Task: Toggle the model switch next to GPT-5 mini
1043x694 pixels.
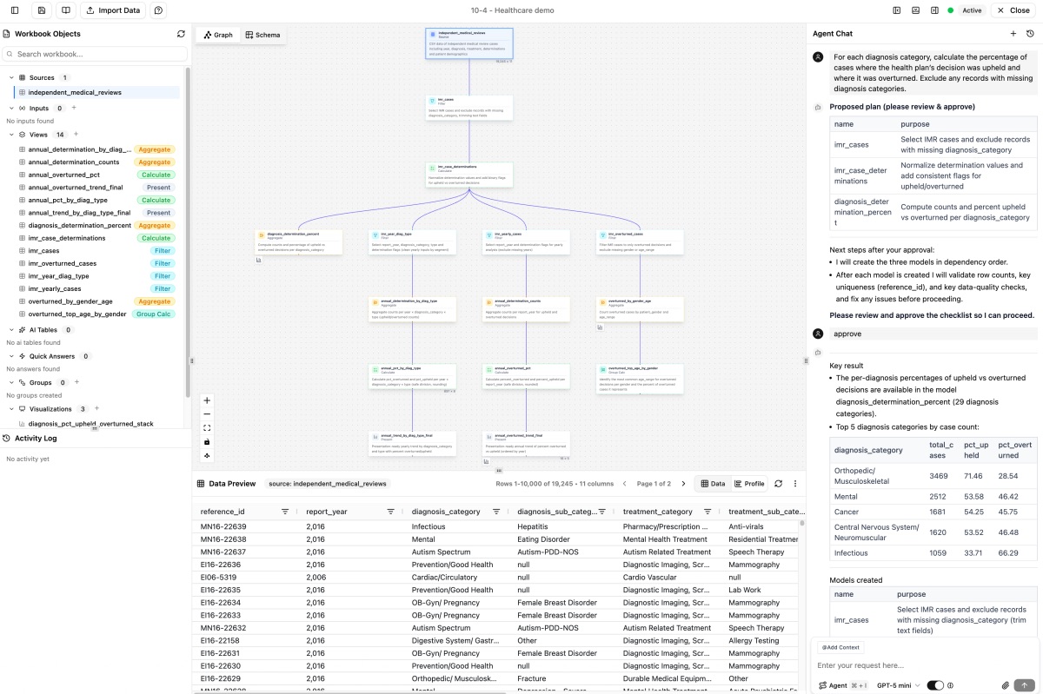Action: (935, 685)
